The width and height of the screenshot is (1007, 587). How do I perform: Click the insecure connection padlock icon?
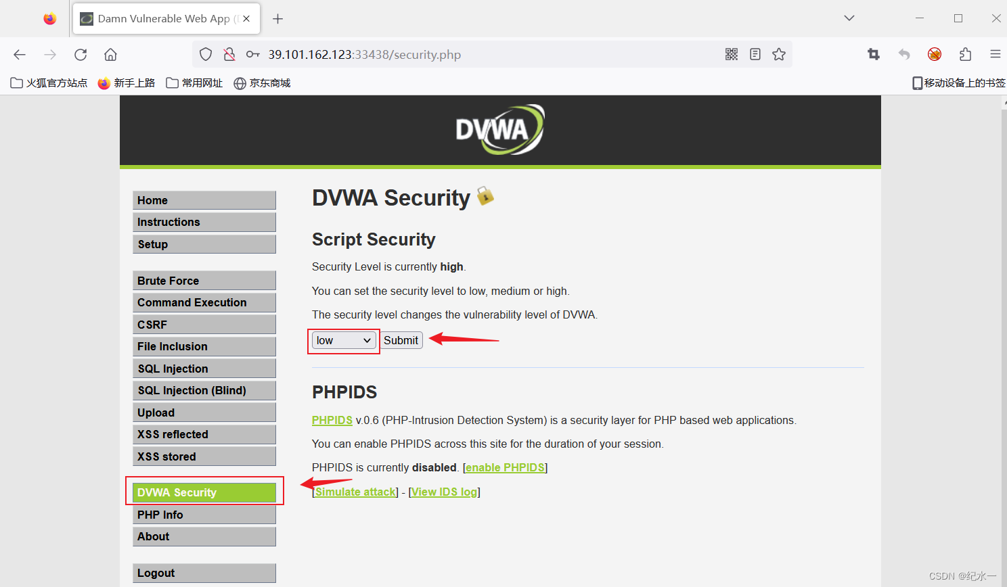tap(229, 55)
